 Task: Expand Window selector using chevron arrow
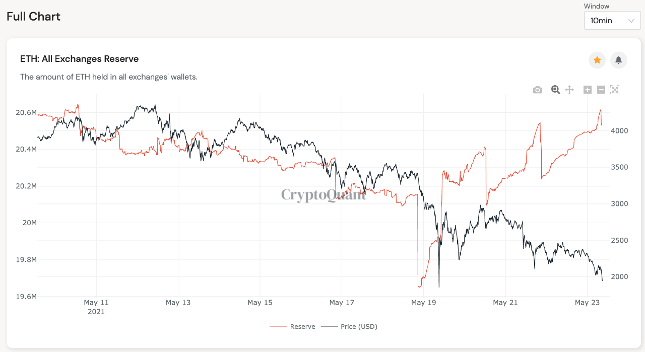tap(631, 21)
